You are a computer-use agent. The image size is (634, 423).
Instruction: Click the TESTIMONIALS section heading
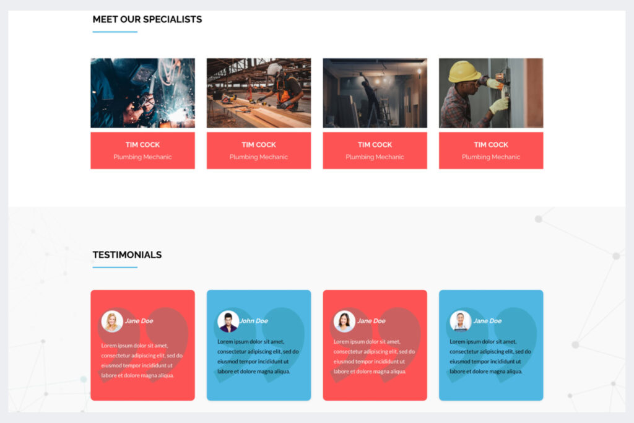click(127, 255)
